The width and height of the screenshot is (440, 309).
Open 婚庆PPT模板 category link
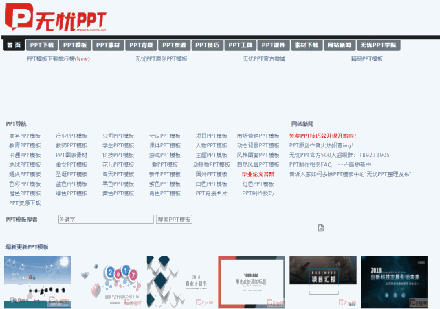pyautogui.click(x=25, y=174)
